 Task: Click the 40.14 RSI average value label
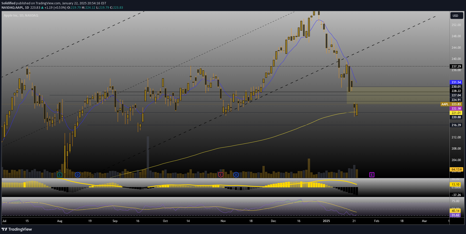click(456, 211)
